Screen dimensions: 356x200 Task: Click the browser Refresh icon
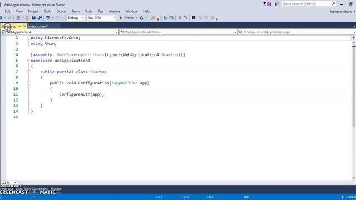coord(141,18)
